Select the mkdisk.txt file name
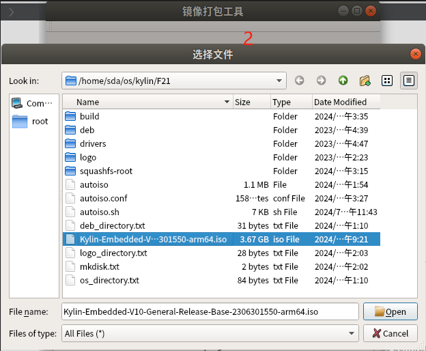 100,266
